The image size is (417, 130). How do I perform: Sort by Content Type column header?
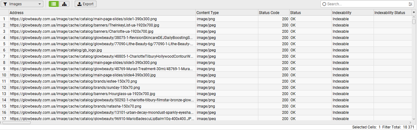pos(219,12)
